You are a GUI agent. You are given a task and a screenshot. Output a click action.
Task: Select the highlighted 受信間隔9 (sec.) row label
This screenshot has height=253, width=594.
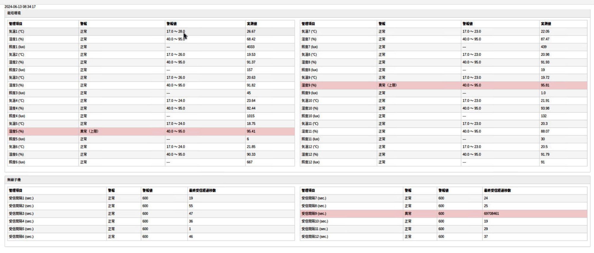(x=314, y=214)
